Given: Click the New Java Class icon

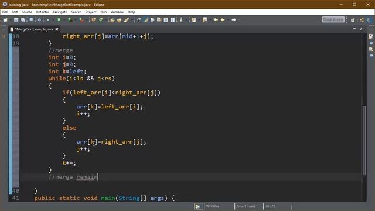Looking at the screenshot, I should point(101,20).
